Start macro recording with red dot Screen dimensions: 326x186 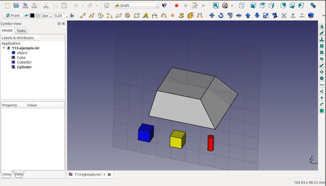[x=177, y=5]
